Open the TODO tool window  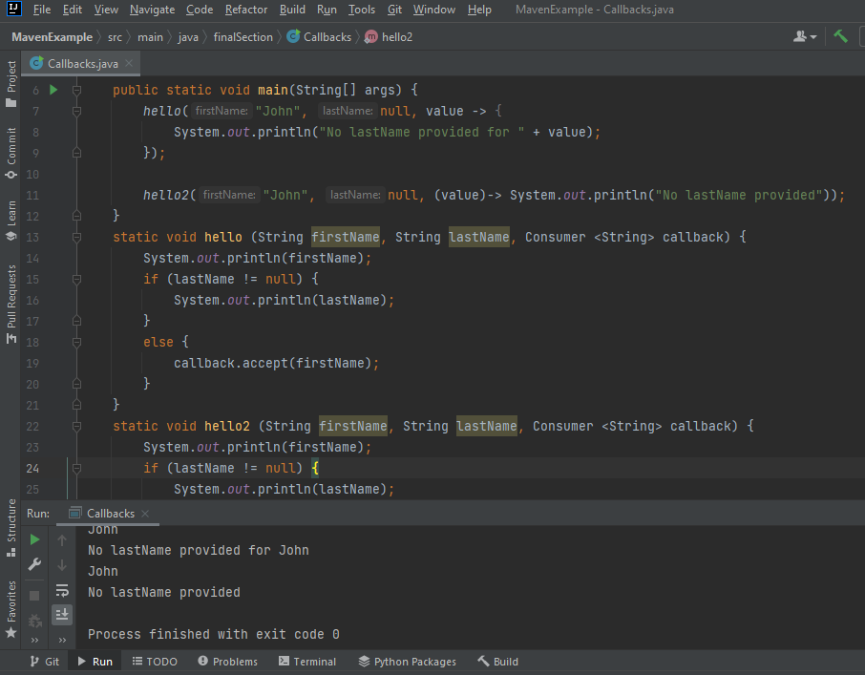[x=155, y=662]
